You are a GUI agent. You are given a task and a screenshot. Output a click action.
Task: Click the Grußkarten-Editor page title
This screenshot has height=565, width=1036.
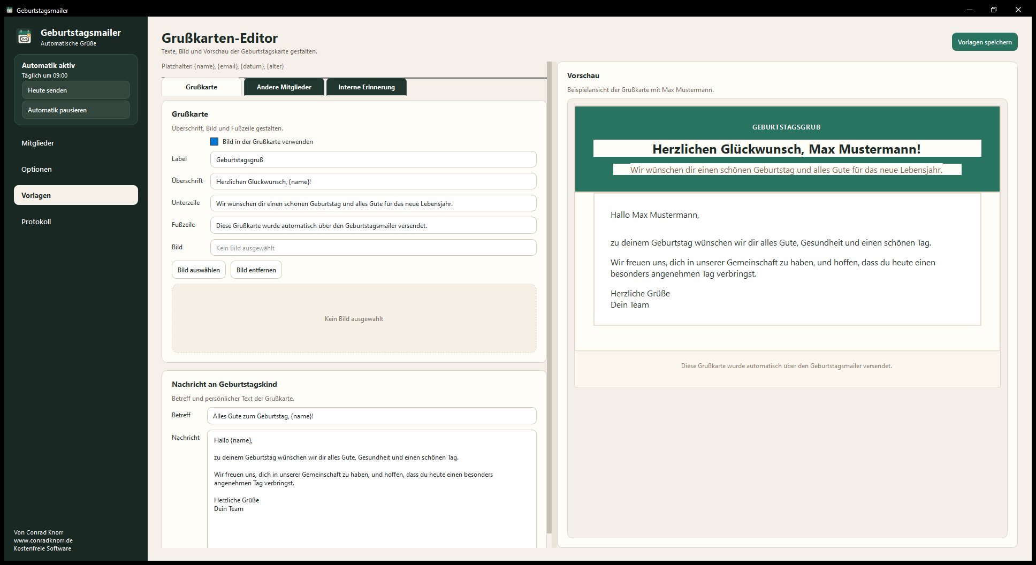[x=219, y=38]
